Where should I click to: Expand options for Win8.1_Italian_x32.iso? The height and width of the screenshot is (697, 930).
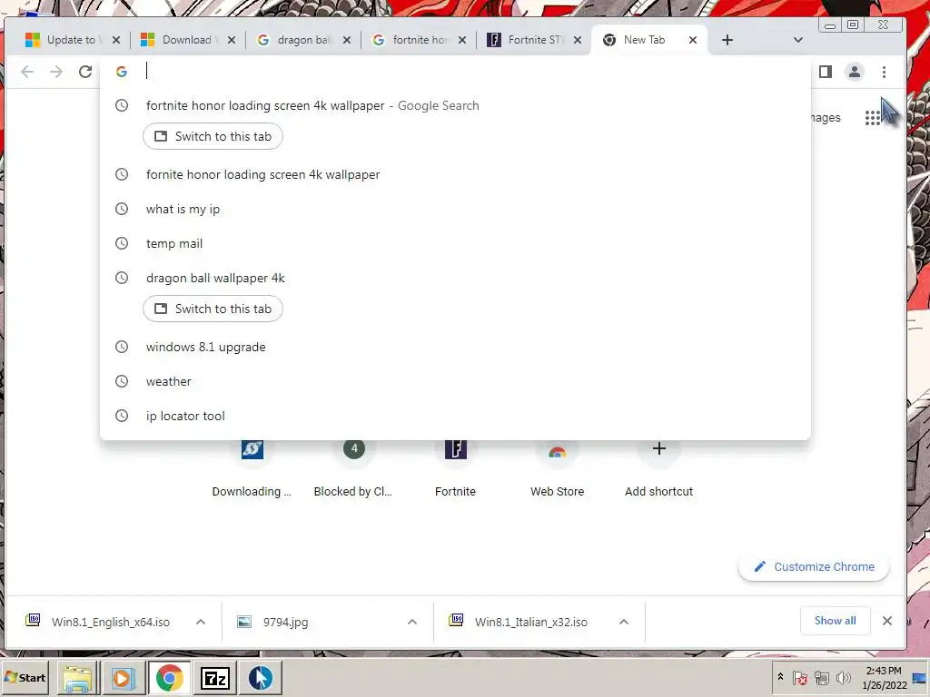tap(624, 622)
